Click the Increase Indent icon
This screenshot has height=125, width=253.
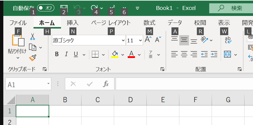pyautogui.click(x=214, y=54)
